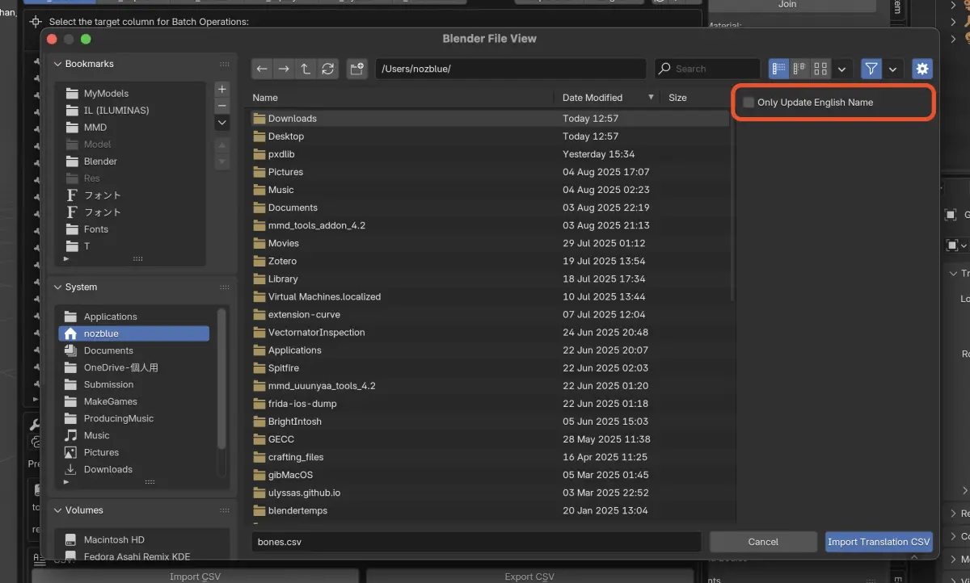The height and width of the screenshot is (583, 970).
Task: Go back with the left arrow icon
Action: 262,69
